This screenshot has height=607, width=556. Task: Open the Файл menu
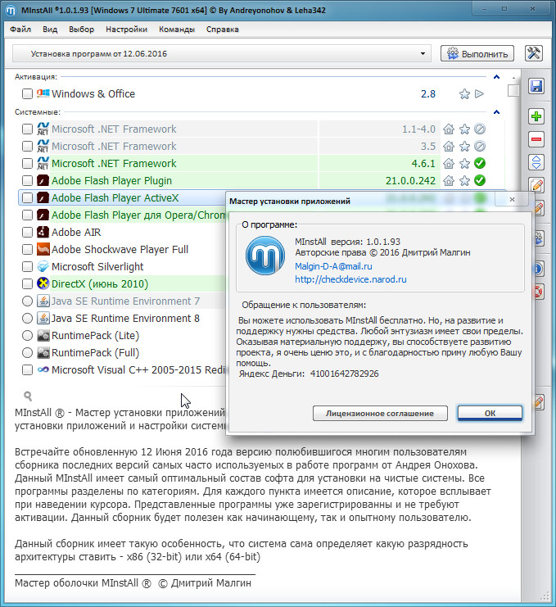click(20, 29)
